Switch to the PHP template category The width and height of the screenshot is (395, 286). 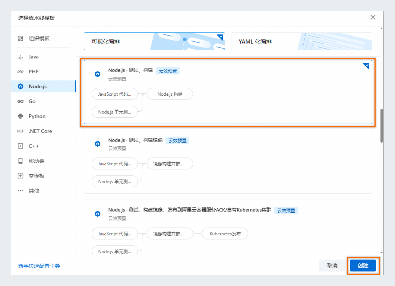tap(43, 71)
